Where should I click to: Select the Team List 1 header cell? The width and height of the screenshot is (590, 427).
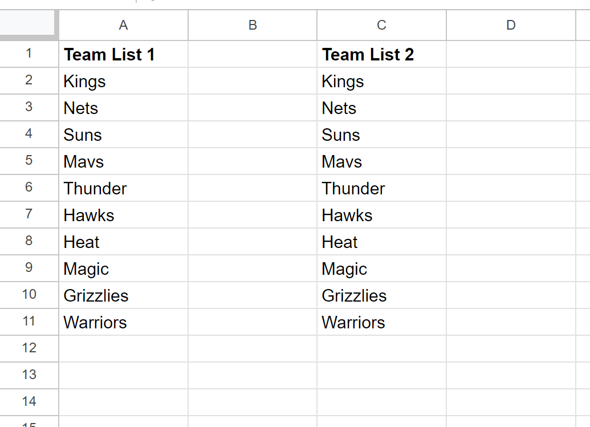124,54
